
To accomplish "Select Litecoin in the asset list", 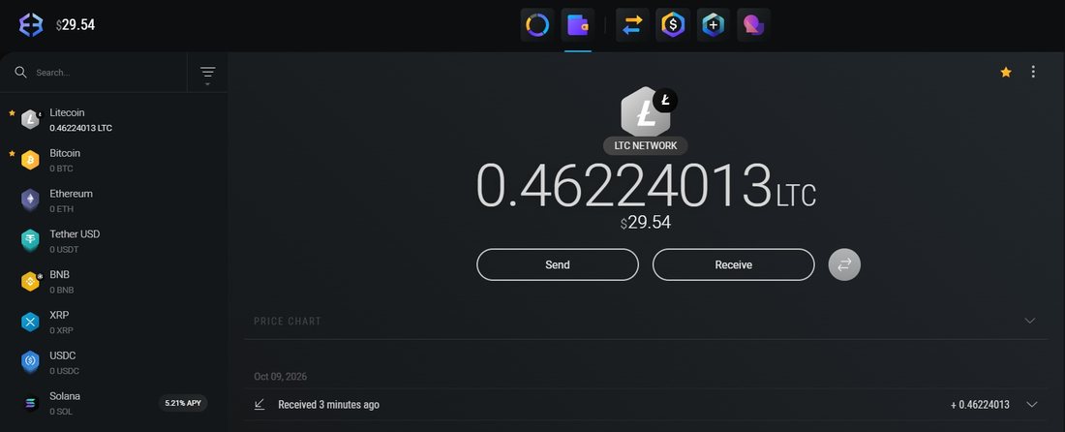I will (114, 119).
